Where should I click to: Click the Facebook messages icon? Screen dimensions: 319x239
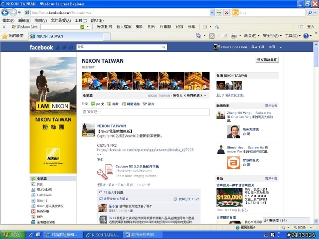[64, 48]
